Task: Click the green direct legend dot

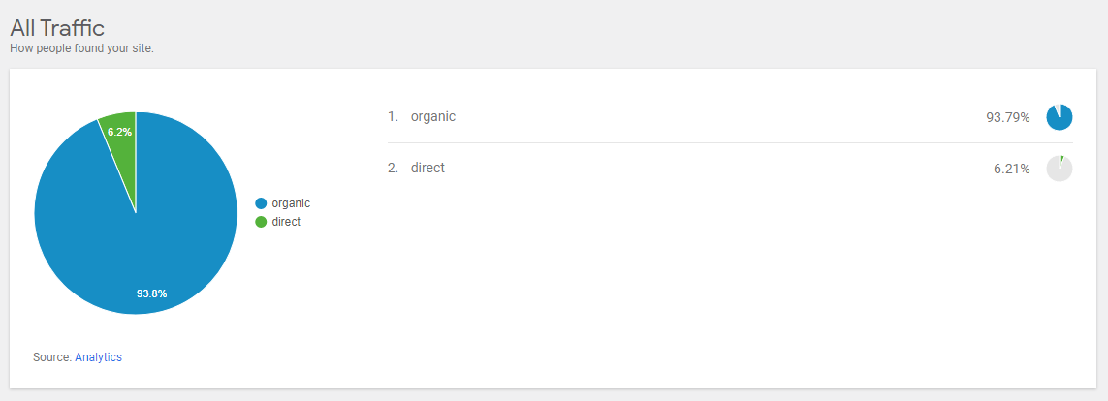Action: (261, 222)
